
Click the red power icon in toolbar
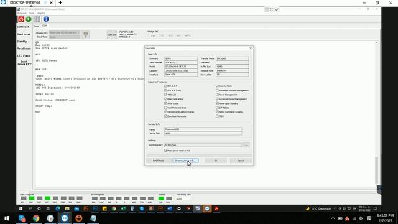21,19
